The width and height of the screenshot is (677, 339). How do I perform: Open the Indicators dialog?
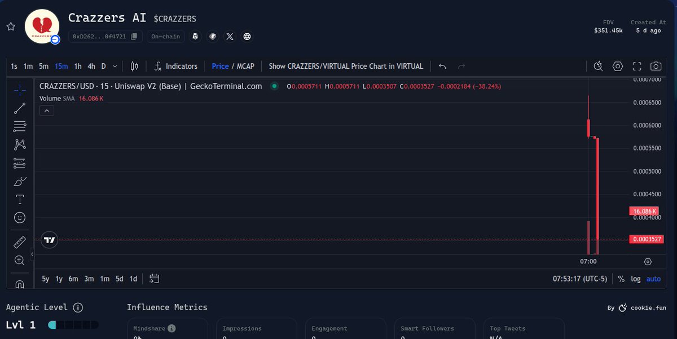pos(175,66)
